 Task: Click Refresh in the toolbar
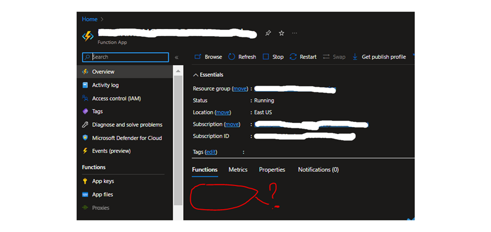(x=242, y=57)
